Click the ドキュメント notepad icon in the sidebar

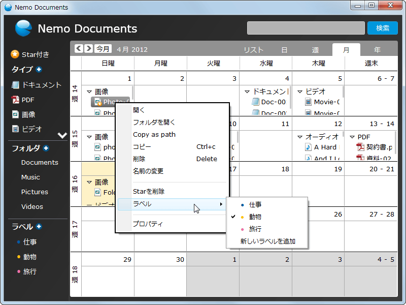click(15, 85)
